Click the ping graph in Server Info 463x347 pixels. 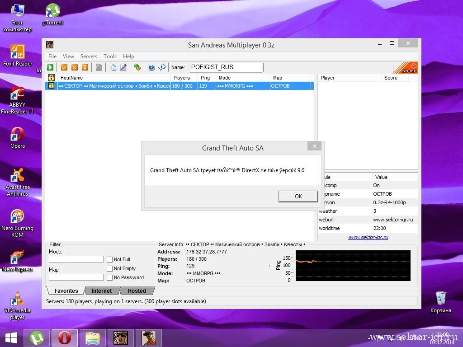click(x=353, y=266)
